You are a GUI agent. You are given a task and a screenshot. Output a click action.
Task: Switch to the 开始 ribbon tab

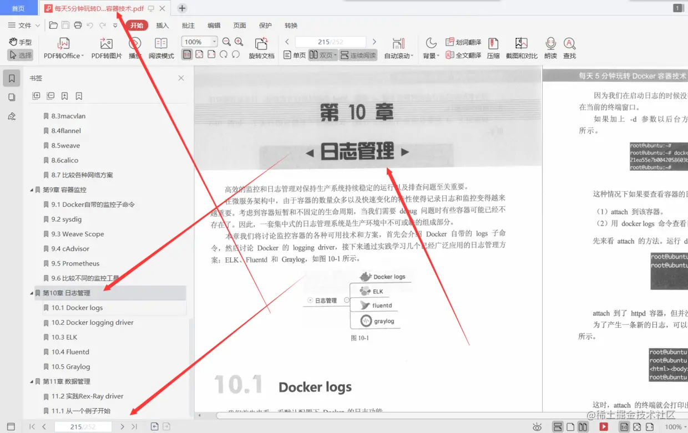pos(137,26)
